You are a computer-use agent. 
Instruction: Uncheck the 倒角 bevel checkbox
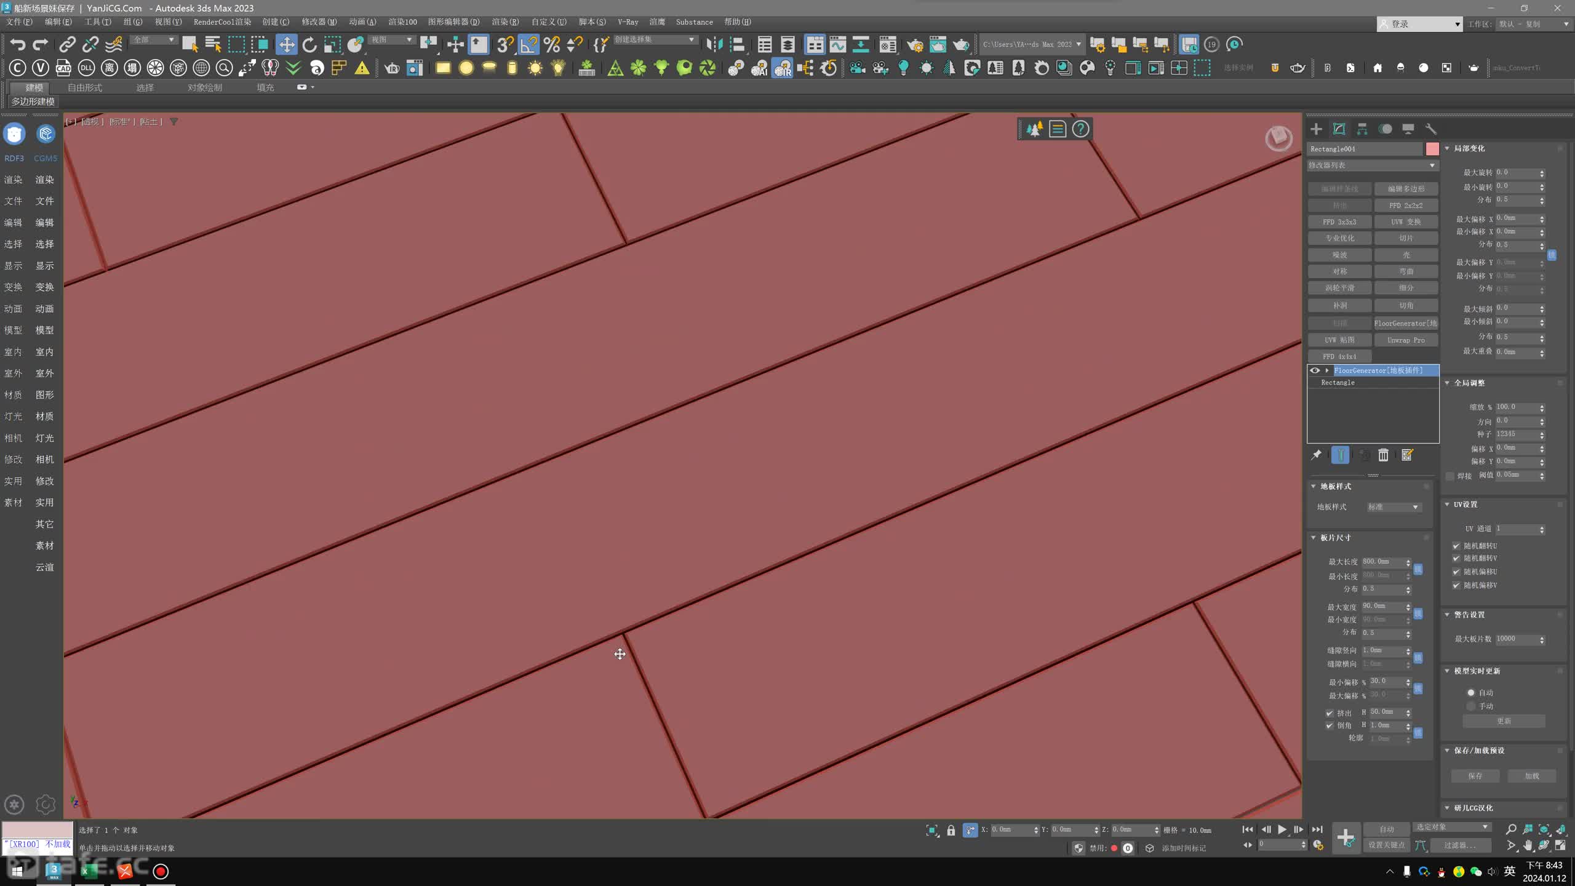[1329, 725]
